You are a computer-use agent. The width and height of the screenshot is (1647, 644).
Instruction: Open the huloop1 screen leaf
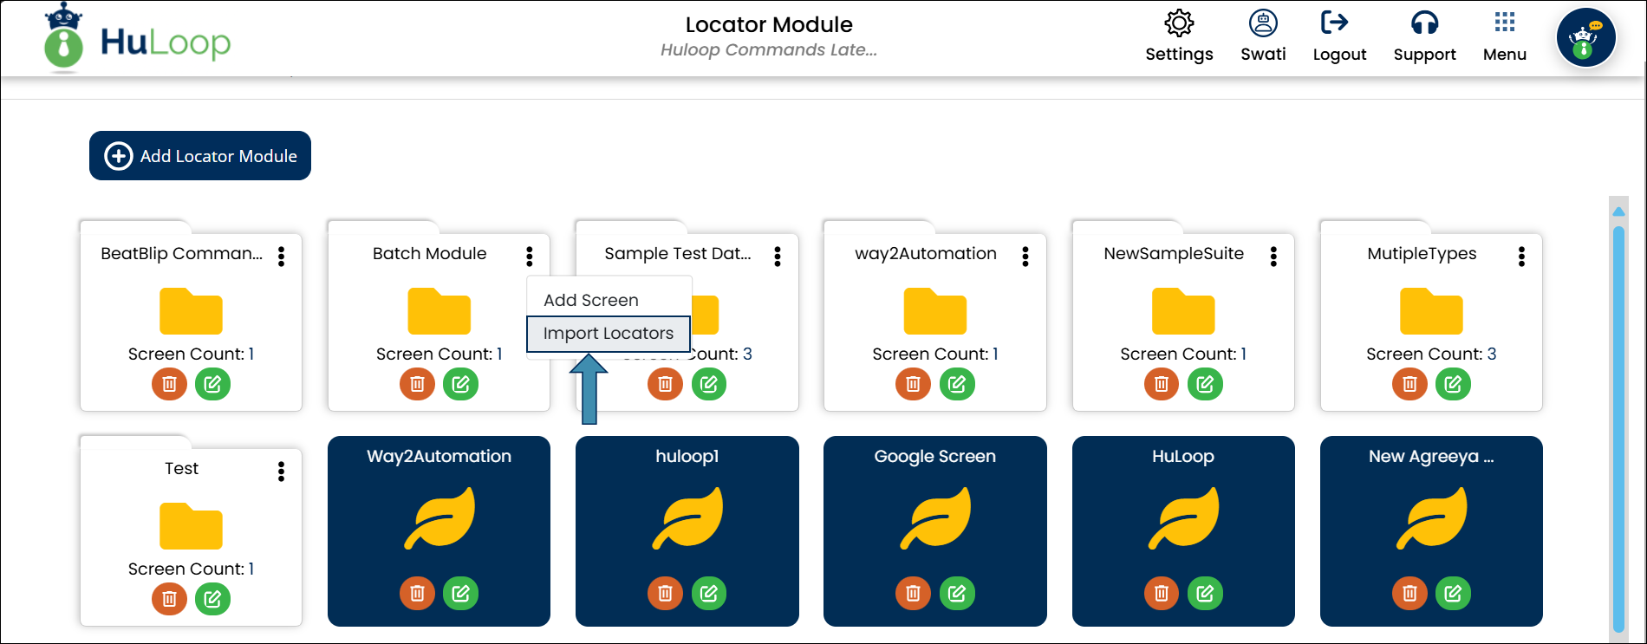click(687, 518)
